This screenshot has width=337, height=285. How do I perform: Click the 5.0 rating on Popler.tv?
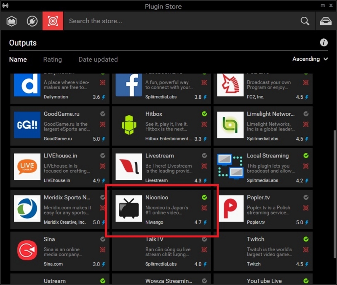(300, 223)
